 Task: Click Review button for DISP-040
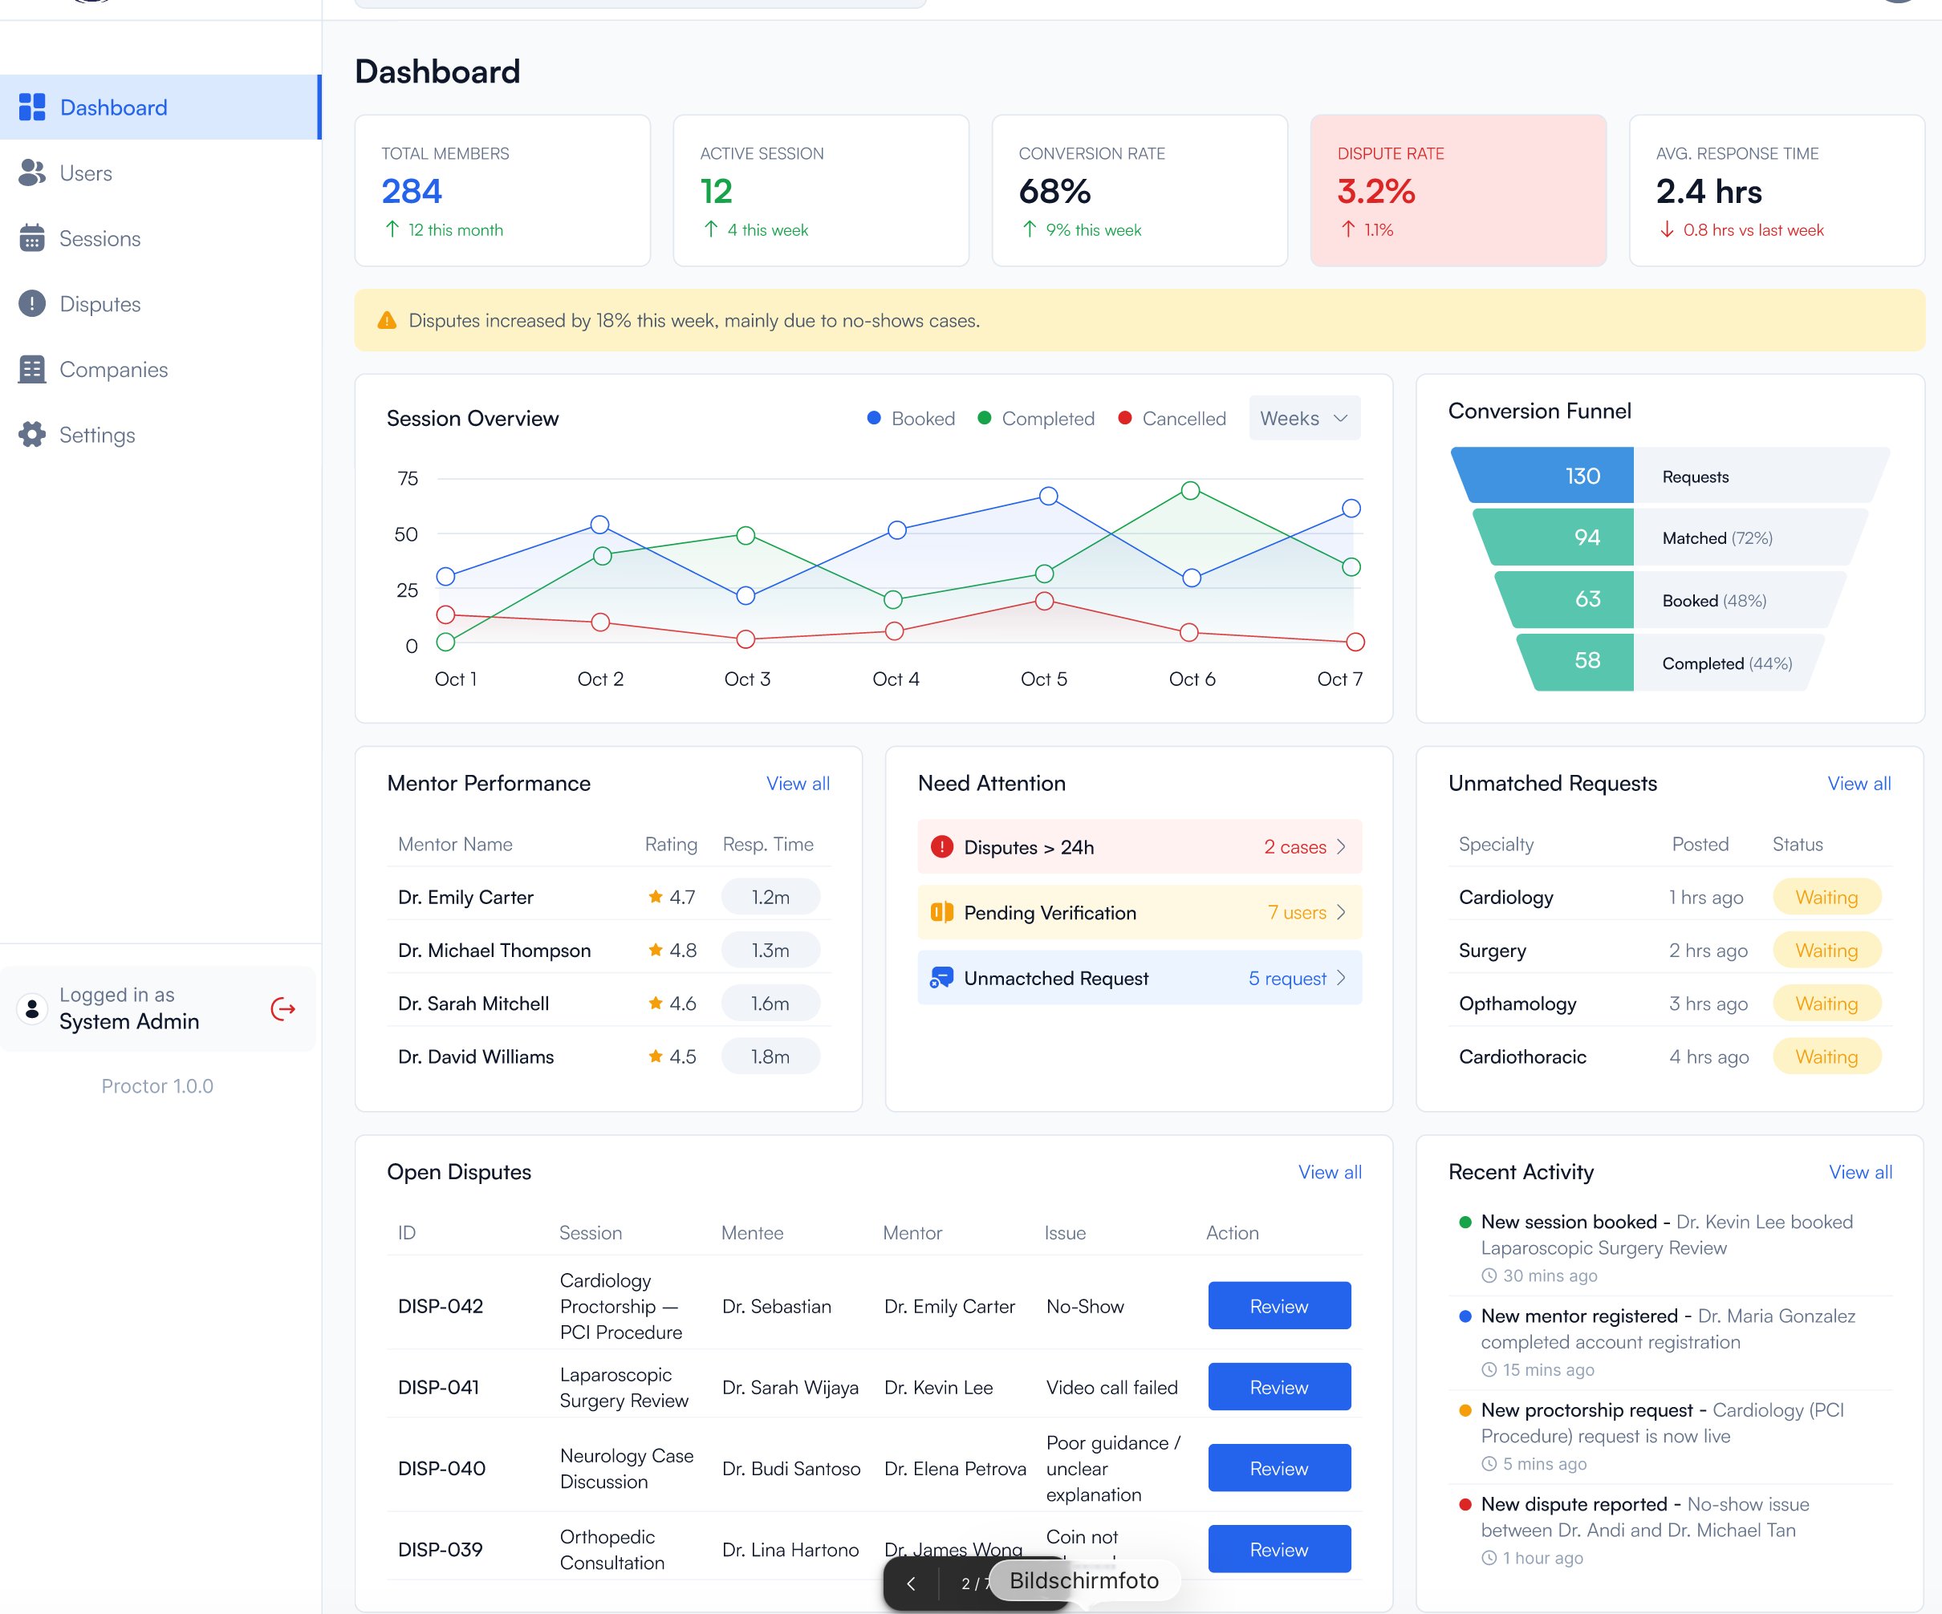1279,1469
